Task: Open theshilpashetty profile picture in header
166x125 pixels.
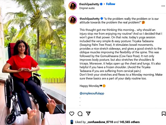Action: 72,6
